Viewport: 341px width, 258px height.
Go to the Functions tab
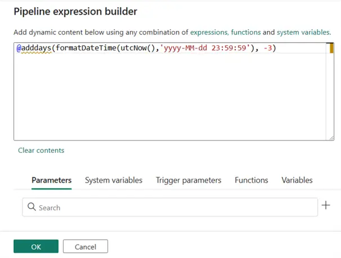click(251, 180)
